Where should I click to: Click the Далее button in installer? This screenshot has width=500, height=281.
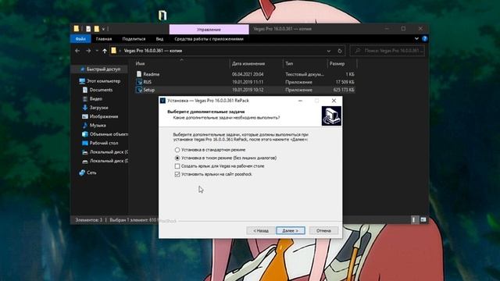pos(291,230)
